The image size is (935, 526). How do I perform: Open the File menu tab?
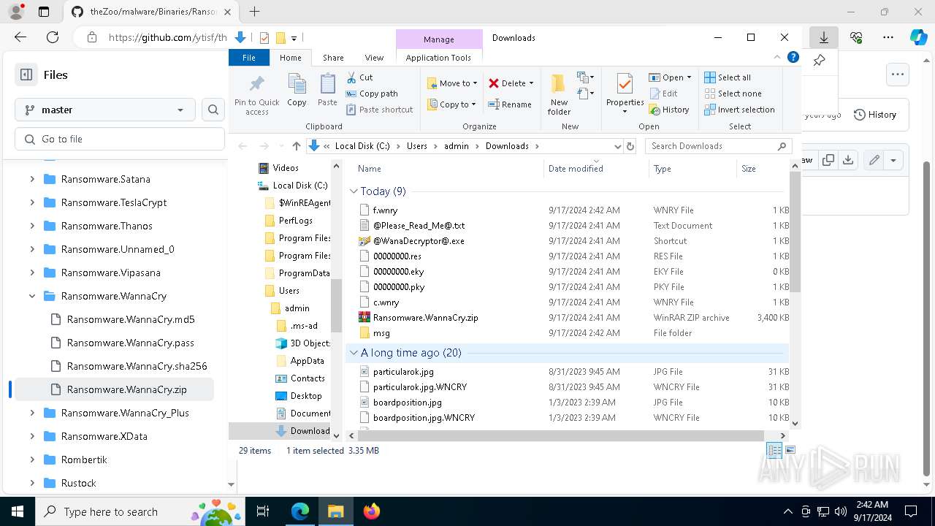click(x=249, y=58)
